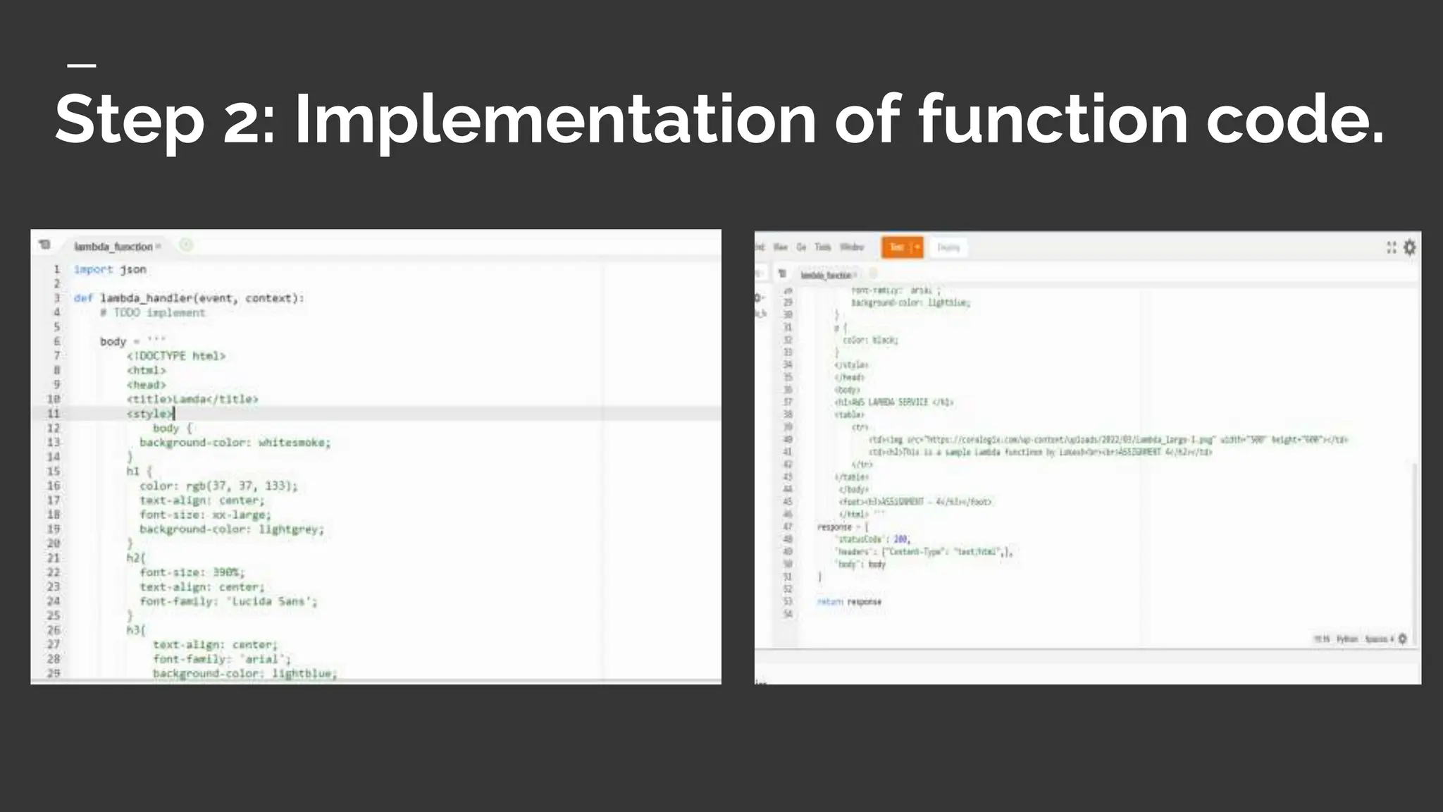Click "'statusCode': 200," line
Screen dimensions: 1443x812
pyautogui.click(x=873, y=539)
